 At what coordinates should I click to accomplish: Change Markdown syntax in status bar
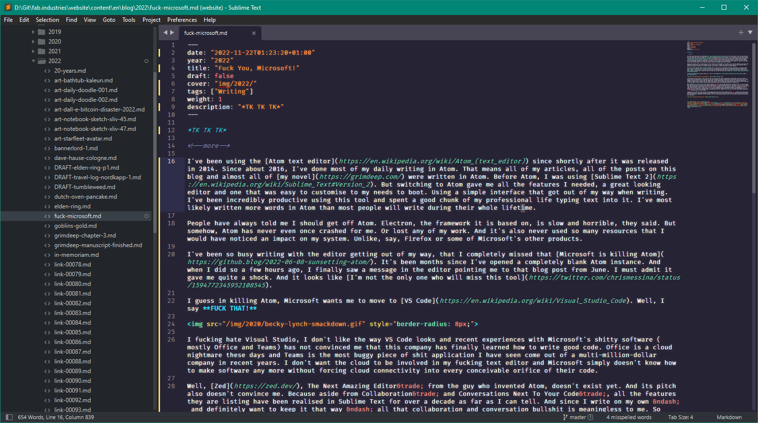[729, 417]
